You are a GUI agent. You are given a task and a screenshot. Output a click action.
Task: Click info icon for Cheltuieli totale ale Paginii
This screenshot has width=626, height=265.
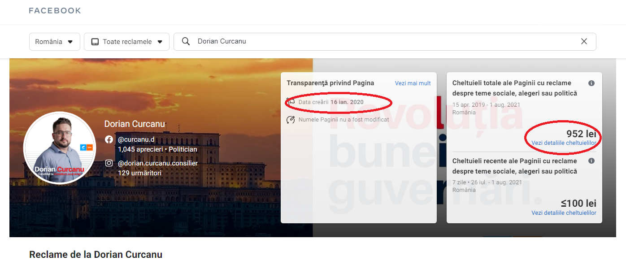591,83
